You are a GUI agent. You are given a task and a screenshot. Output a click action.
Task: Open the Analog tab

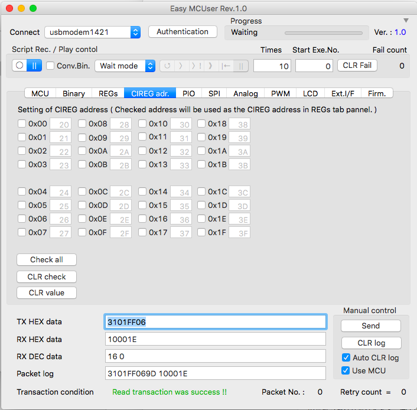coord(246,93)
